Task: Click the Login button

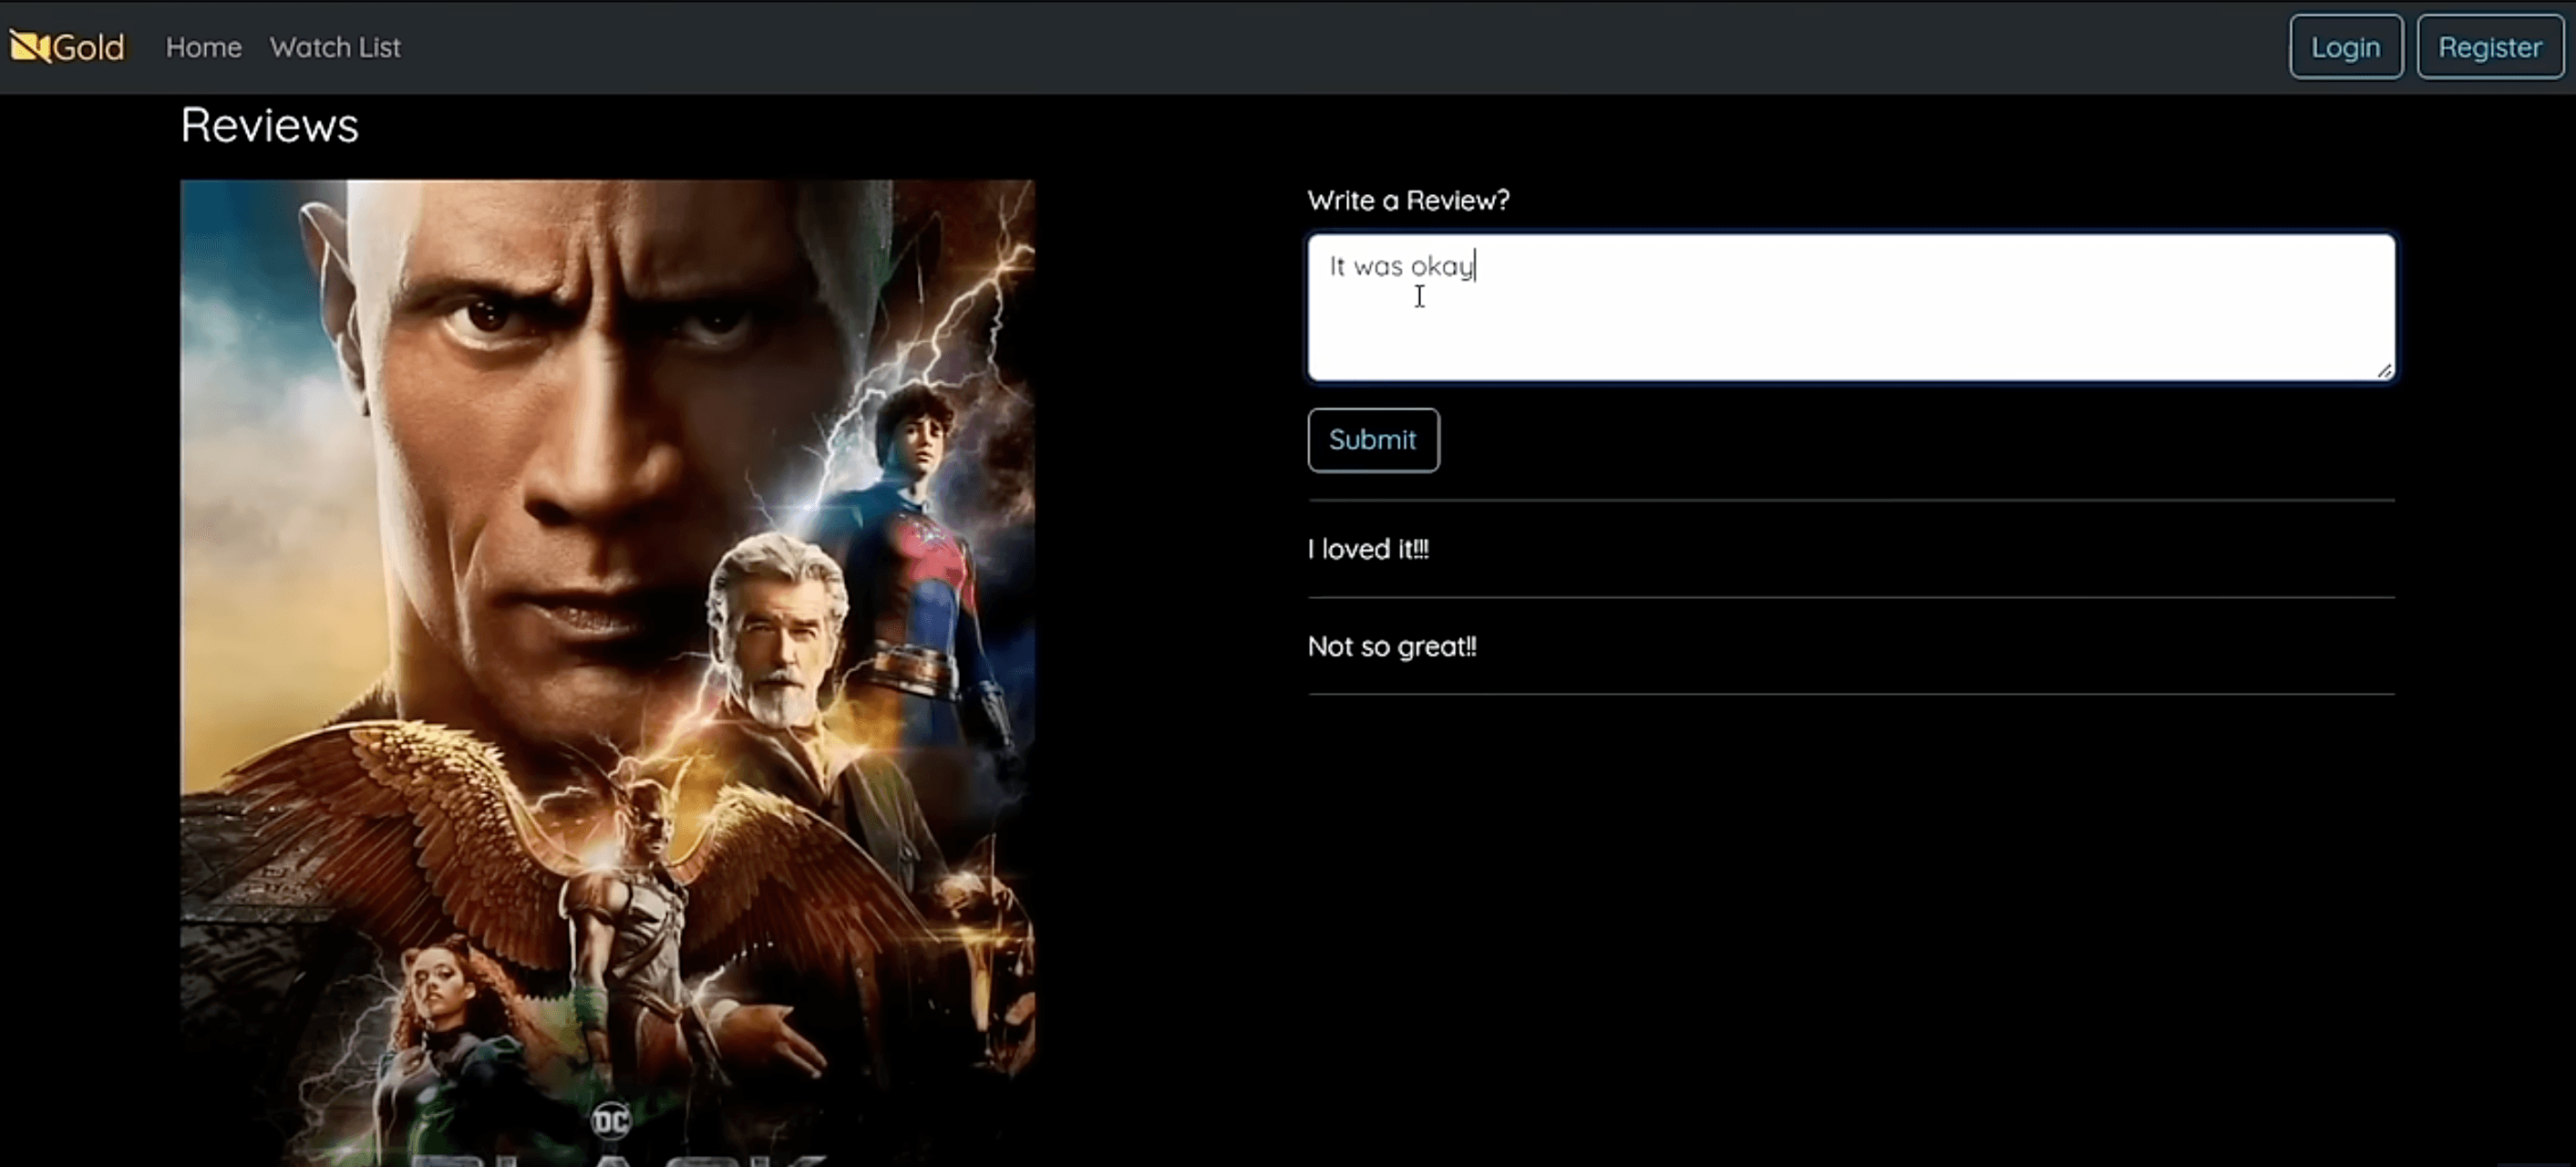Action: (2346, 47)
